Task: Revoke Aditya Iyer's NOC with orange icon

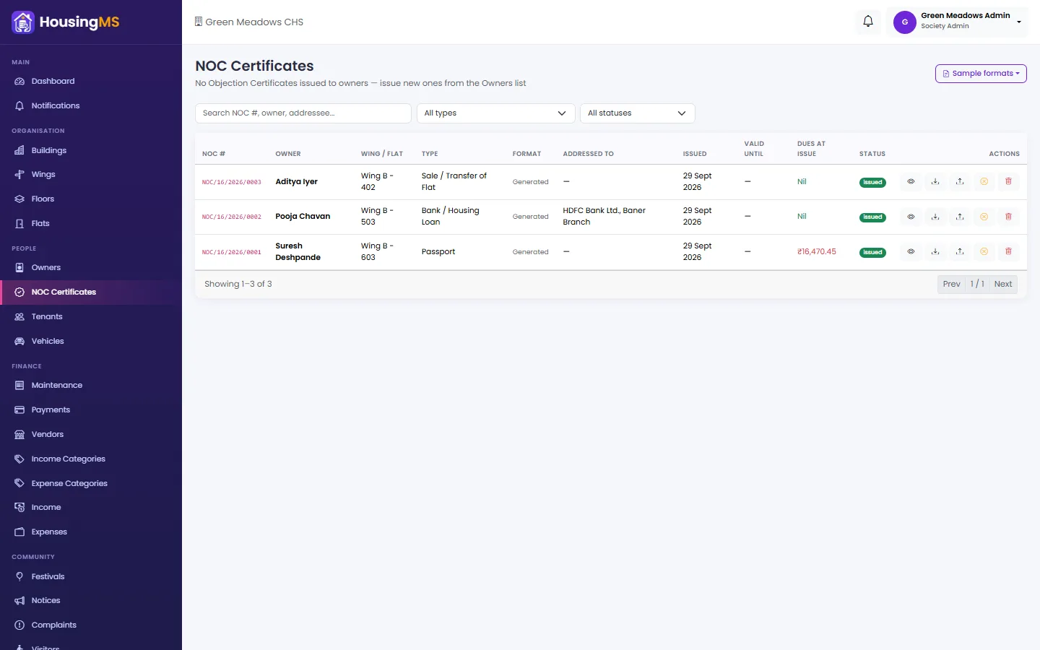Action: (x=984, y=181)
